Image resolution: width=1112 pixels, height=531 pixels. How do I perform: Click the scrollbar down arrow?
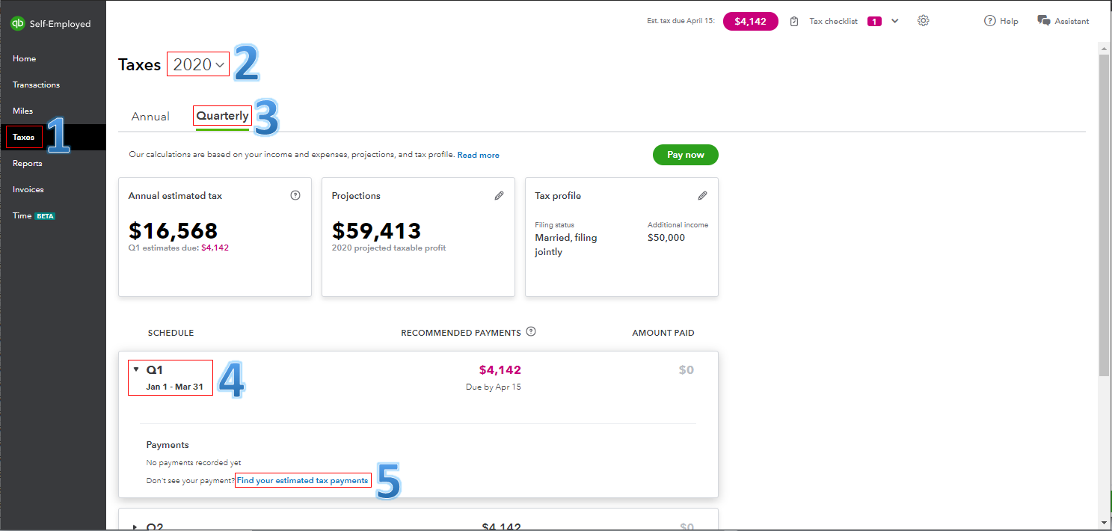click(x=1104, y=521)
